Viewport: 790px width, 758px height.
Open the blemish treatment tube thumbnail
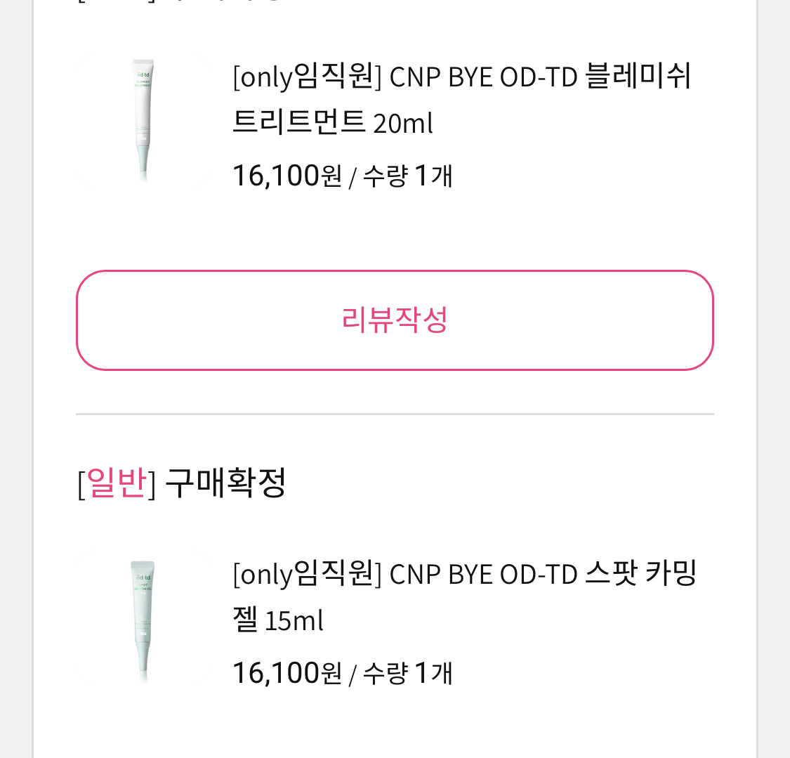click(143, 120)
